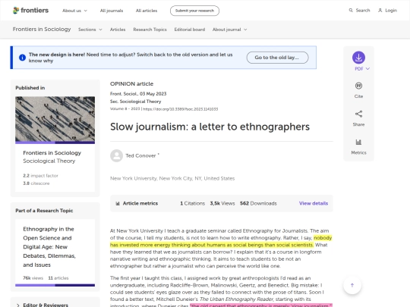
Task: Click the journal cover thumbnail of crowd shadows
Action: click(x=55, y=120)
